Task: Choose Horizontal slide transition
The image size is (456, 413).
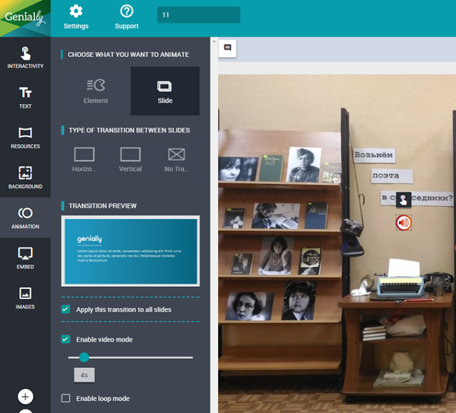Action: pos(84,159)
